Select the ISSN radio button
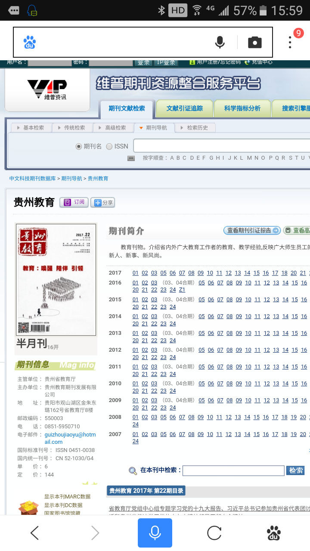This screenshot has width=310, height=551. [x=109, y=146]
